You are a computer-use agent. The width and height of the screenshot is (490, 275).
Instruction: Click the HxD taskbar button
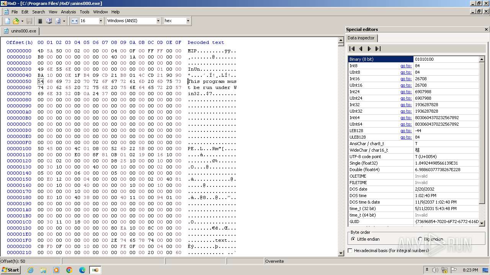click(x=95, y=270)
